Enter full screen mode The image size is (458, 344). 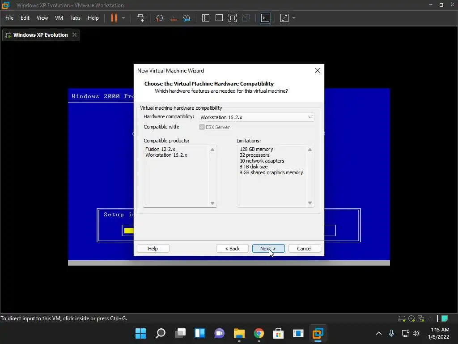click(233, 18)
